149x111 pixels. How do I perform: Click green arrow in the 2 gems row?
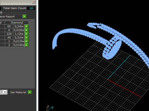coord(27,45)
